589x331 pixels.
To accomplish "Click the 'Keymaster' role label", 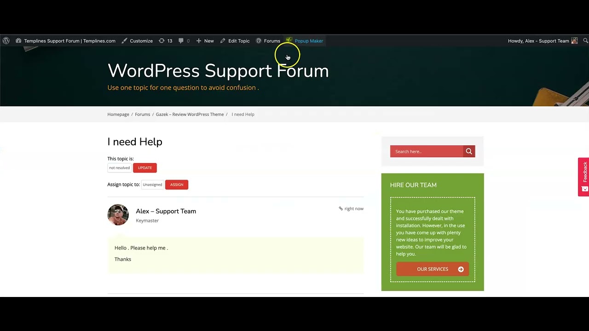I will pyautogui.click(x=147, y=221).
